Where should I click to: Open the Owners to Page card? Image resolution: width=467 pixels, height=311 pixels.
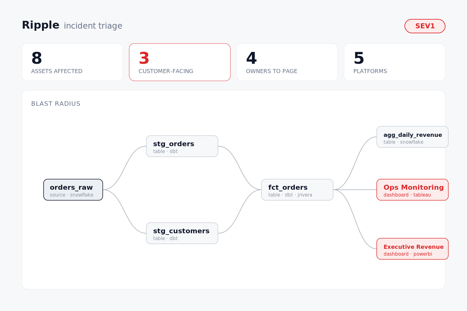pos(287,62)
